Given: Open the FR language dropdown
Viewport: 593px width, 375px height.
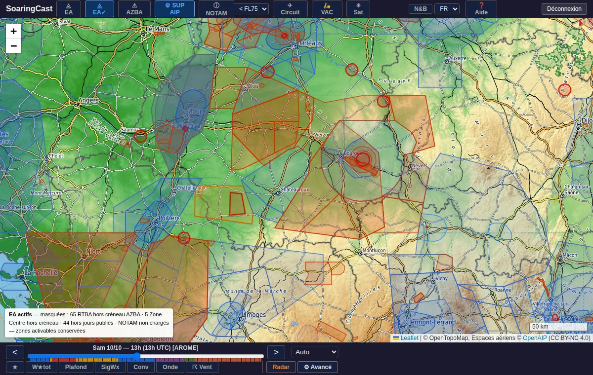Looking at the screenshot, I should click(x=447, y=9).
